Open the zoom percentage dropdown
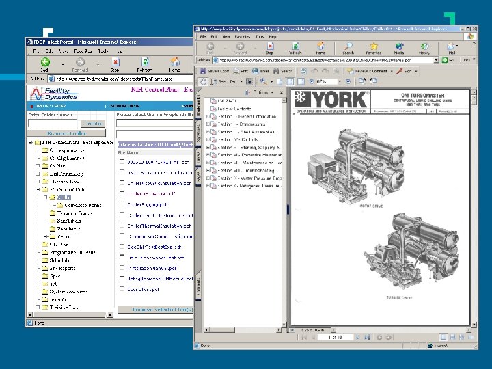 click(x=340, y=81)
